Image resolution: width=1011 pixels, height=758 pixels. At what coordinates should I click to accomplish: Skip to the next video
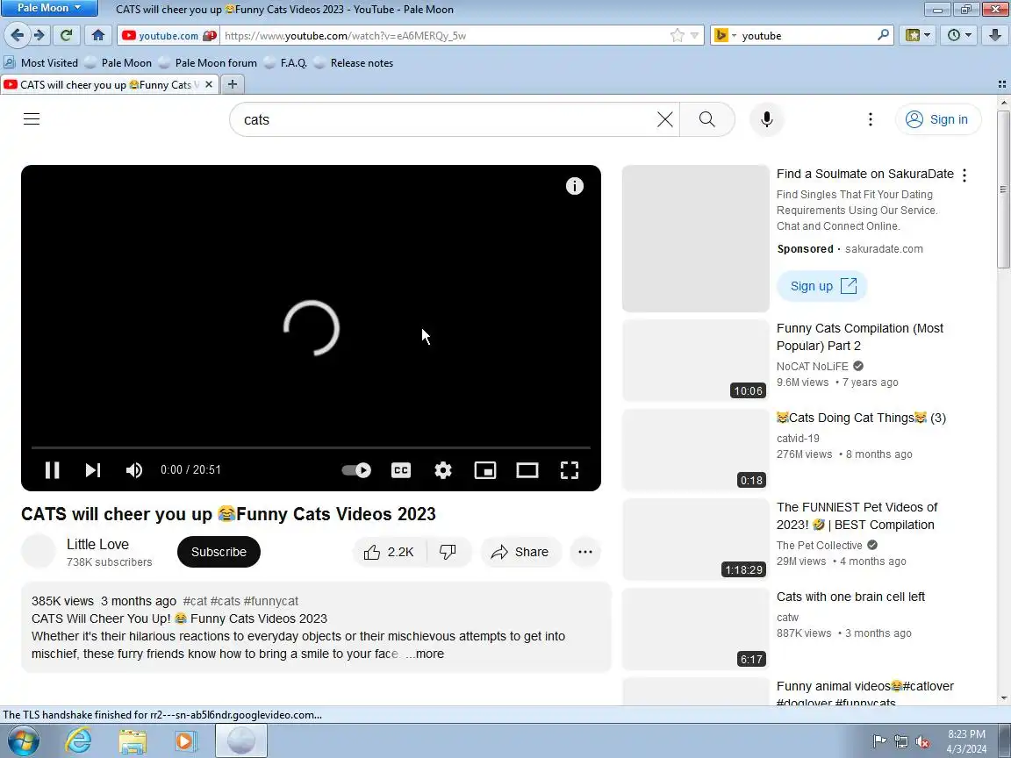click(x=93, y=470)
